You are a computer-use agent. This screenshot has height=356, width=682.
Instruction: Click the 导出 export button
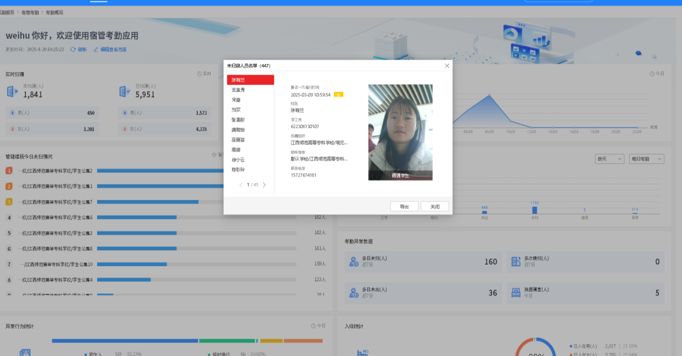(404, 206)
